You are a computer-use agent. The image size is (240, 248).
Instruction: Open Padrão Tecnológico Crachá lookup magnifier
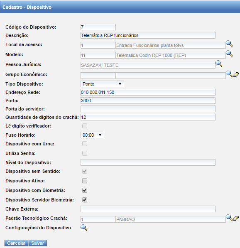coord(229,218)
